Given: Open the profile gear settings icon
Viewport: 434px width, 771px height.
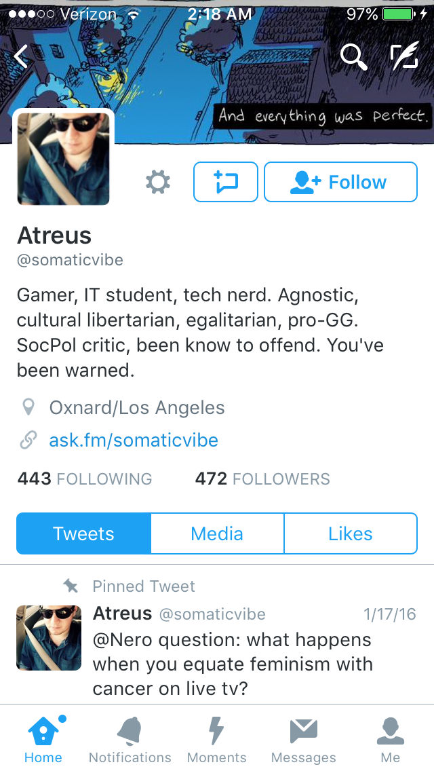Looking at the screenshot, I should coord(158,182).
